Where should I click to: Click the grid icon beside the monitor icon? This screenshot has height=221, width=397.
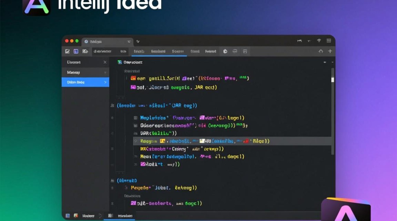[245, 51]
